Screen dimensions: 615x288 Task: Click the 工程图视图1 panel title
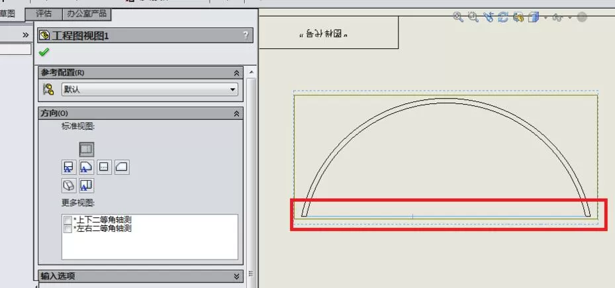coord(80,36)
